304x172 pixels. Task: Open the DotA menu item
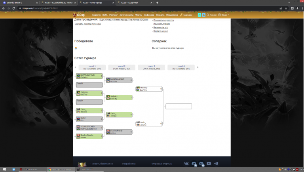point(105,15)
